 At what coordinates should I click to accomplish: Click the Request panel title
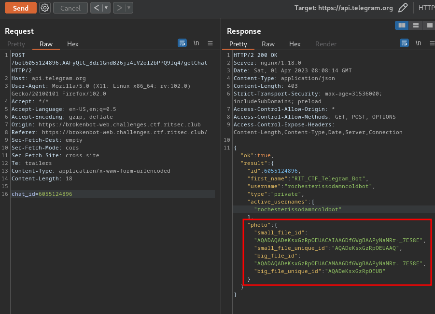click(x=19, y=31)
